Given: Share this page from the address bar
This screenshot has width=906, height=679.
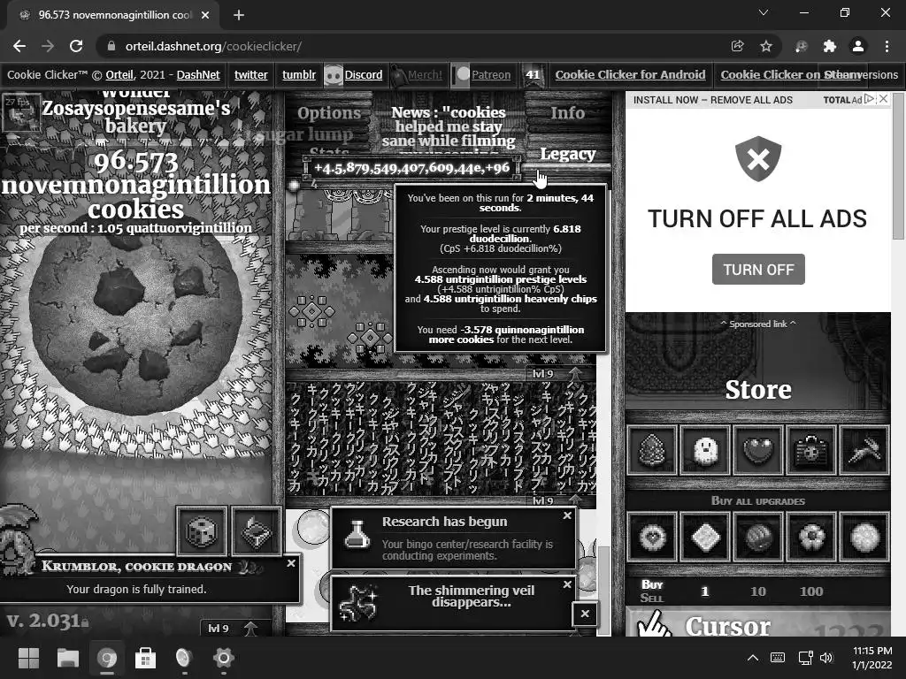Looking at the screenshot, I should click(x=737, y=46).
